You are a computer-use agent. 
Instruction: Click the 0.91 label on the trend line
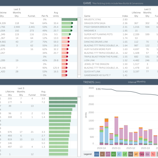pos(98,89)
